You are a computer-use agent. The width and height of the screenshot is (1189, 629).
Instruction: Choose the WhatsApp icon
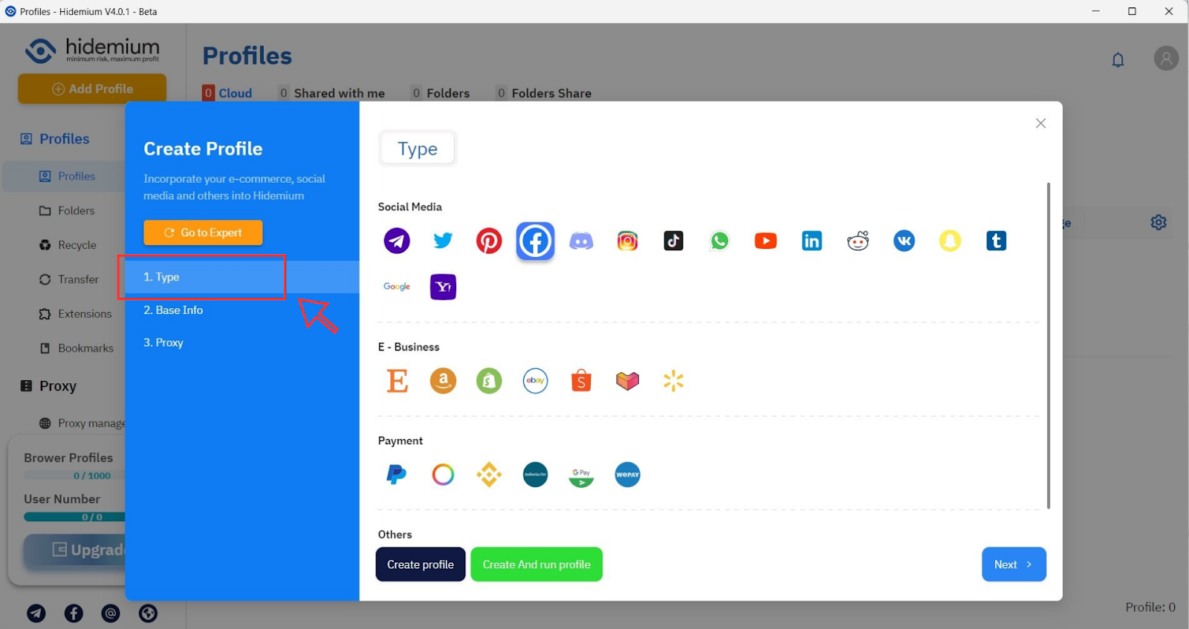719,241
